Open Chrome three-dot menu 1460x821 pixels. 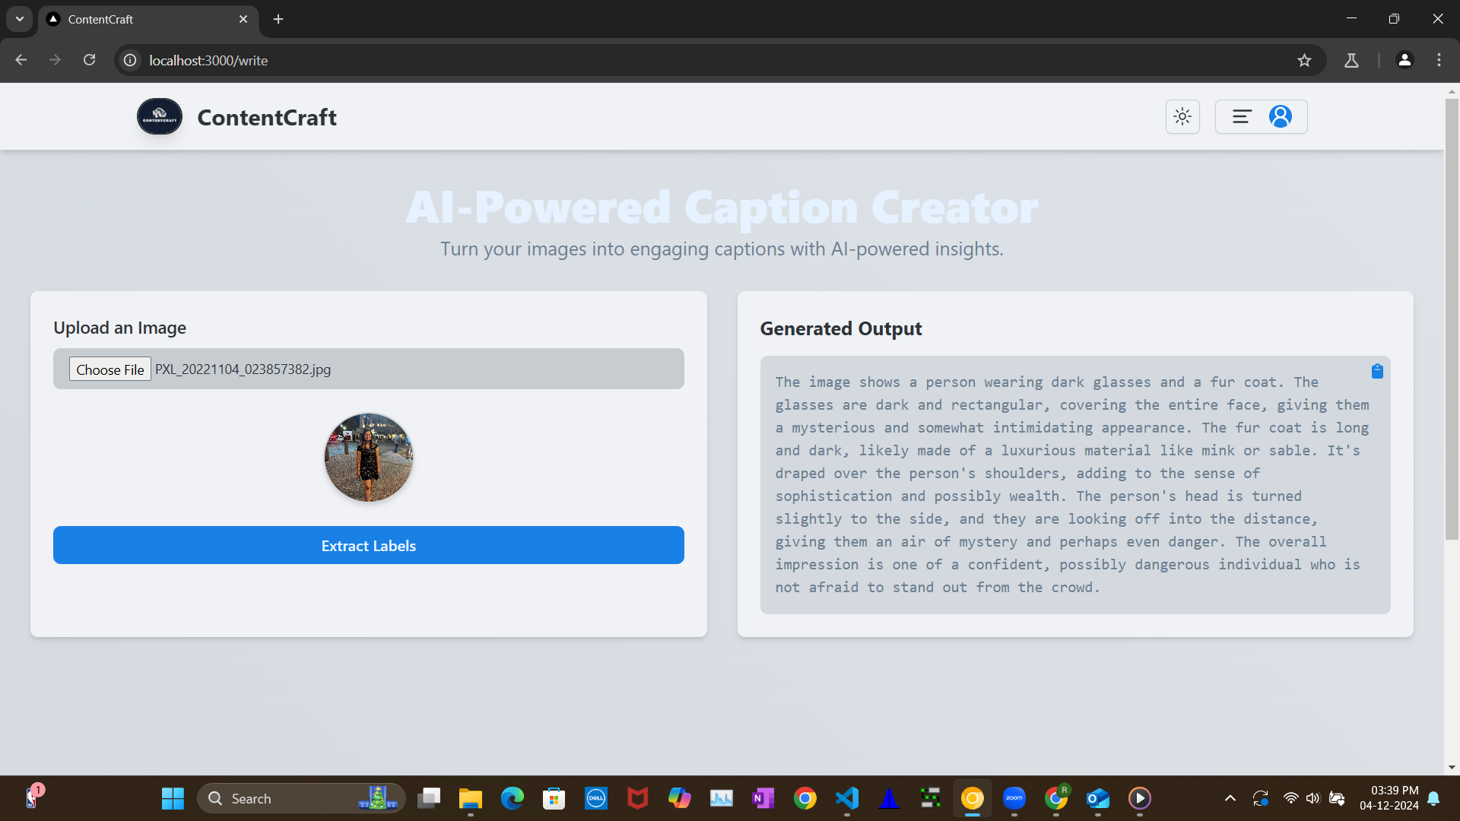[x=1439, y=60]
